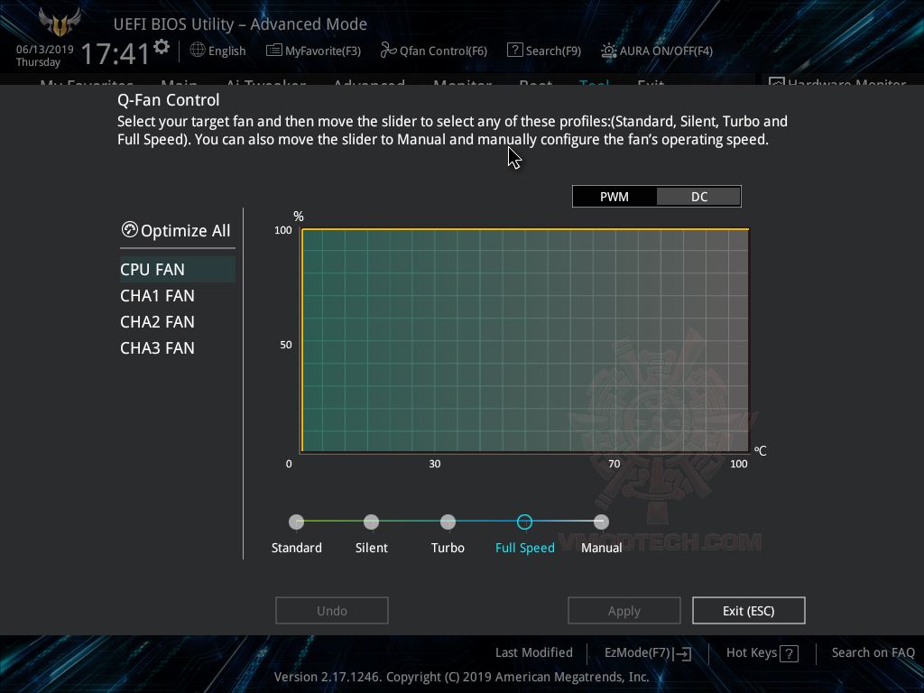
Task: Switch fan mode to PWM
Action: (x=614, y=197)
